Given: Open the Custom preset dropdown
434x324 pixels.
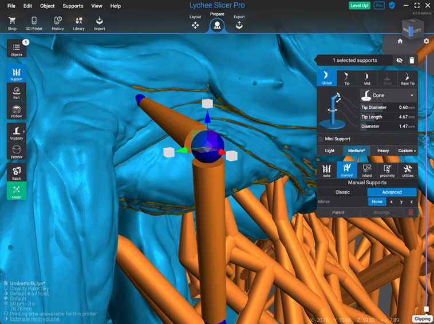Looking at the screenshot, I should pyautogui.click(x=407, y=151).
